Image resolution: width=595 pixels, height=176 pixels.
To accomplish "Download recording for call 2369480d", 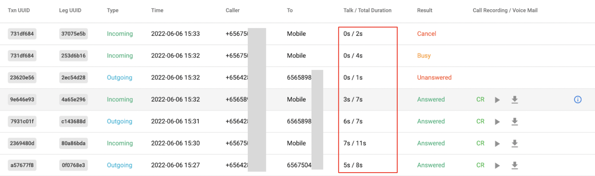I will (515, 143).
